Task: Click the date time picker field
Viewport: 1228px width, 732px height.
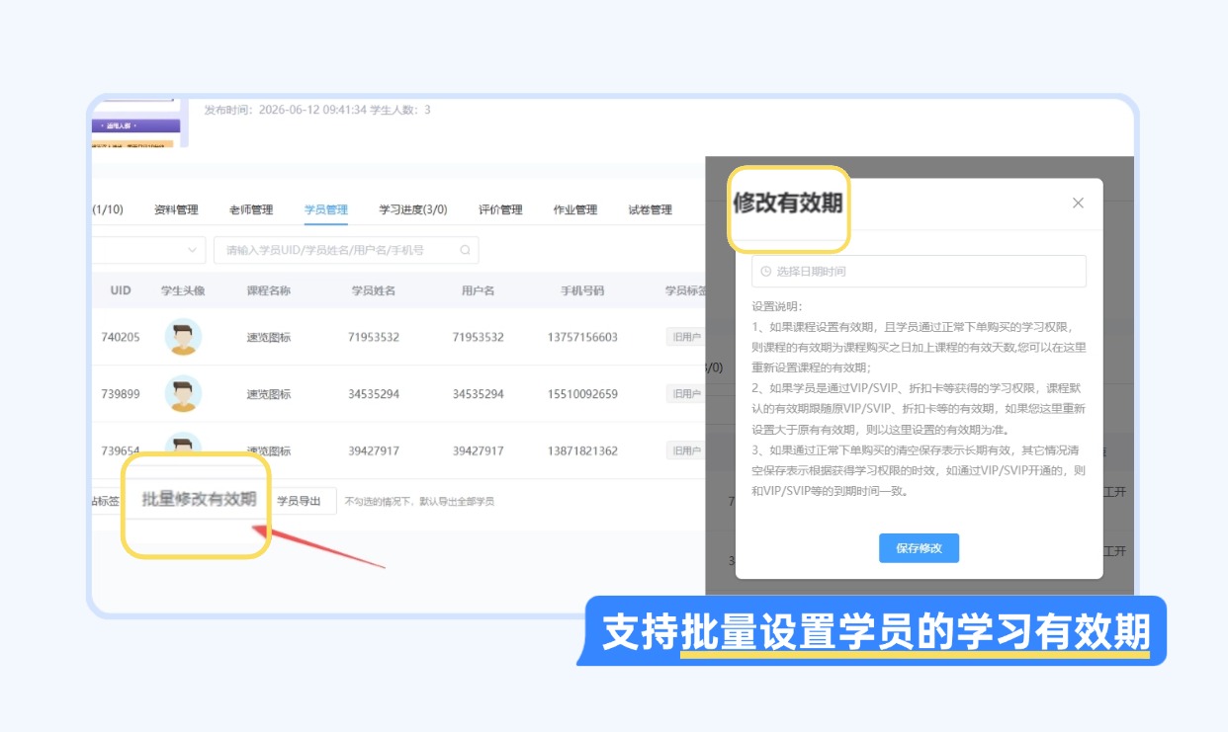Action: pos(919,271)
